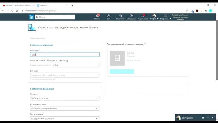Open the Messaging (Сообщения) nav icon
This screenshot has height=123, width=218.
pyautogui.click(x=131, y=17)
